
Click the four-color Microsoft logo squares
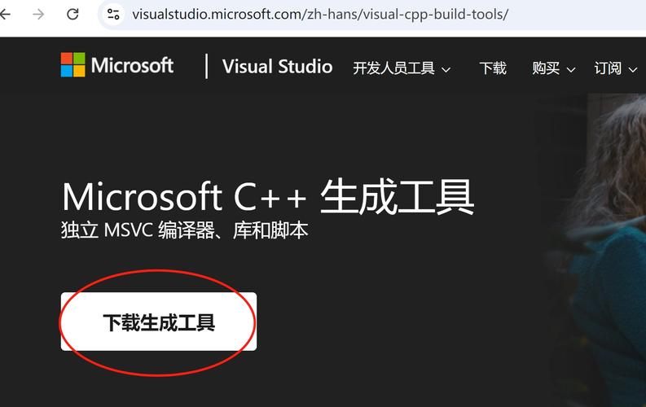[x=73, y=64]
